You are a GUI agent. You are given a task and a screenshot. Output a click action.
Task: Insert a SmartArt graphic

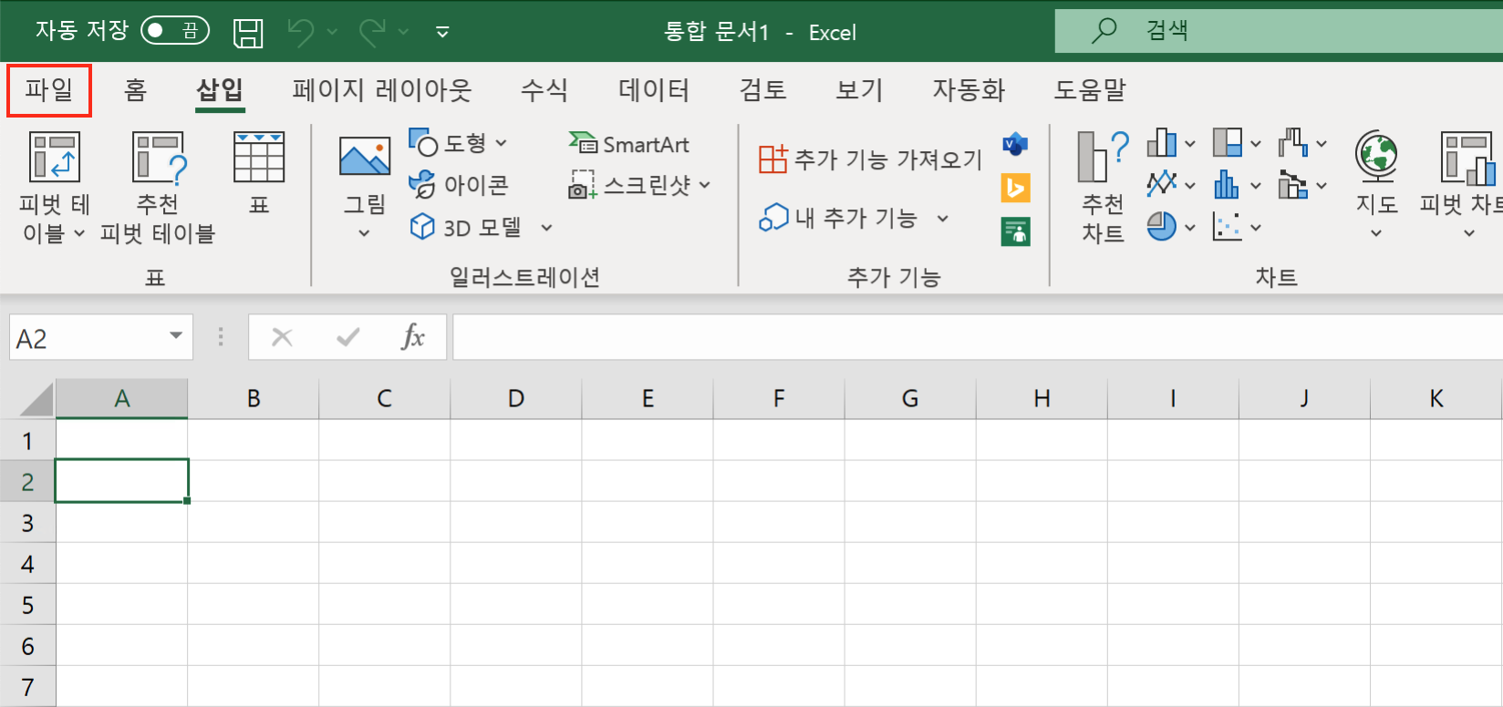click(629, 144)
